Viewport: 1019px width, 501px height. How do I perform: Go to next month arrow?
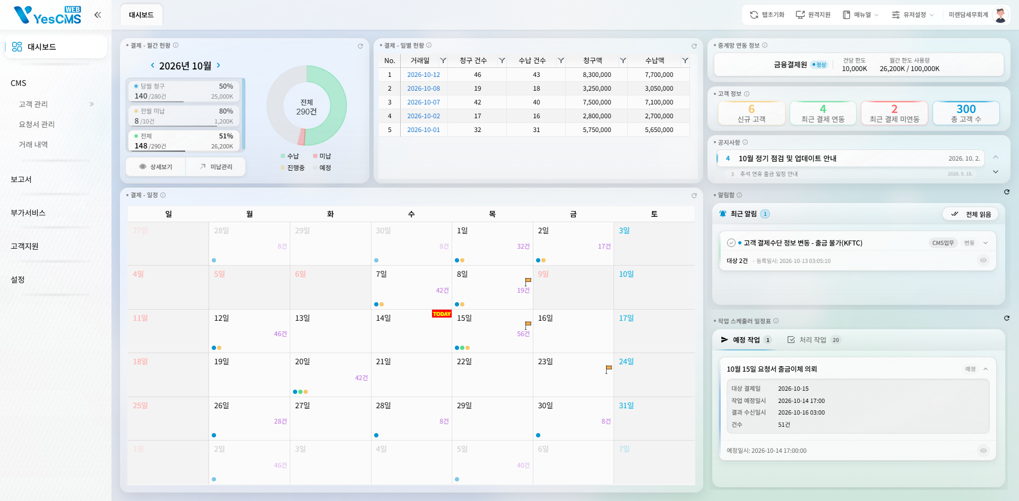coord(218,65)
